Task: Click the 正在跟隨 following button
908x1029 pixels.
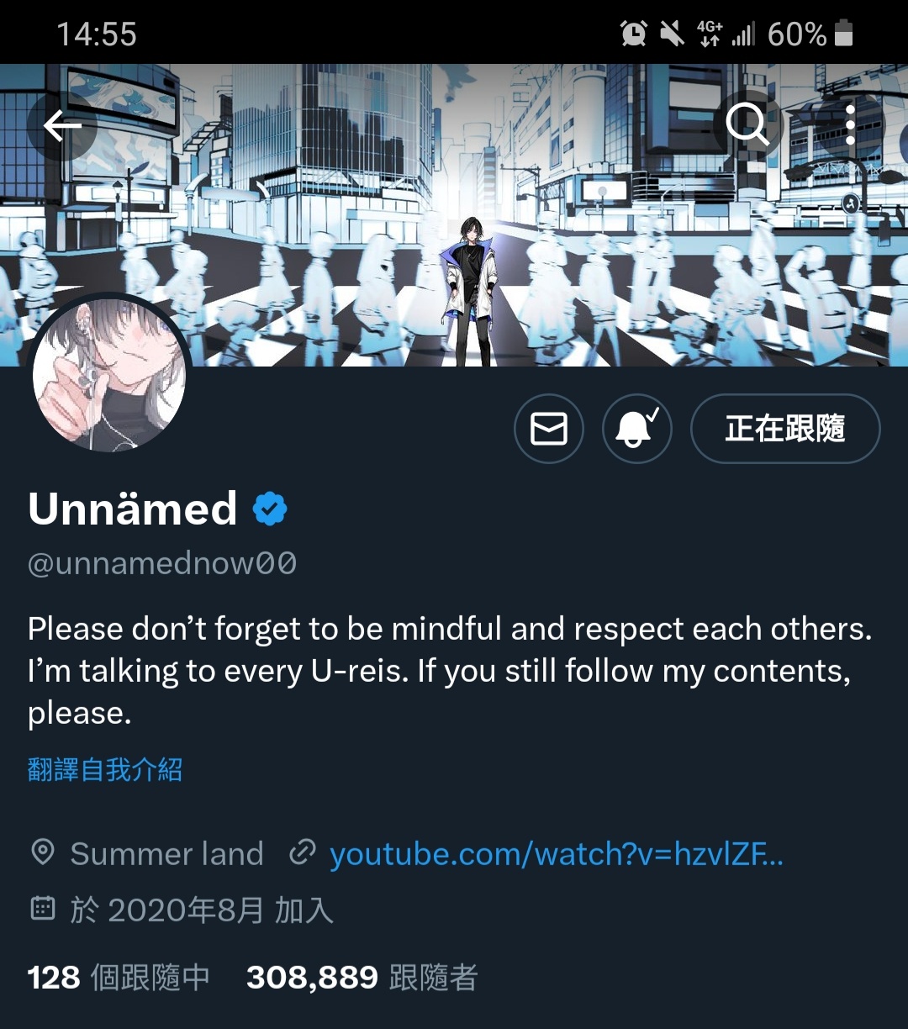Action: coord(785,429)
